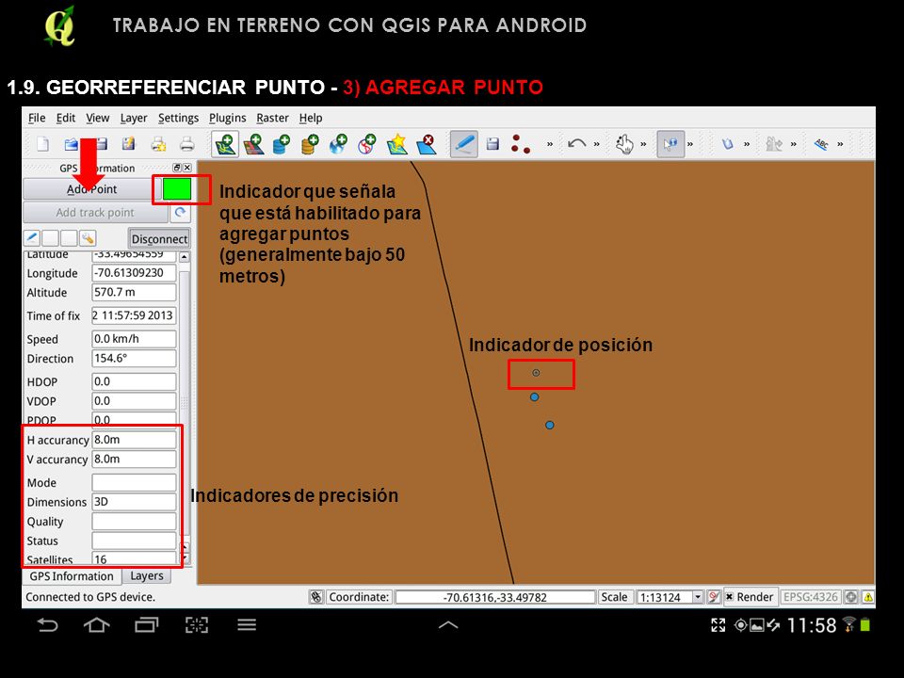
Task: Toggle editing with the pencil toolbar icon
Action: [x=464, y=143]
